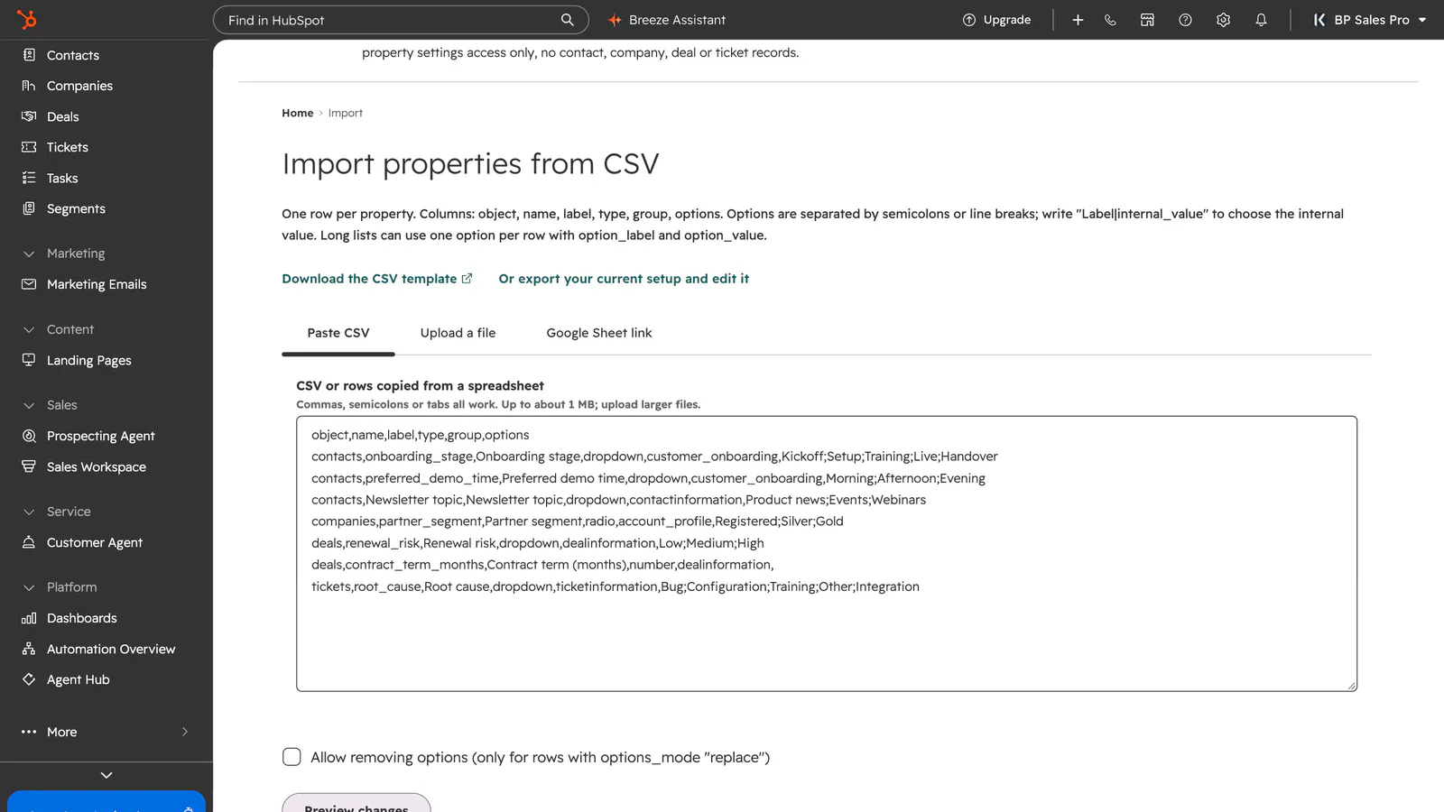The width and height of the screenshot is (1444, 812).
Task: Open Tasks in the sidebar
Action: (x=62, y=178)
